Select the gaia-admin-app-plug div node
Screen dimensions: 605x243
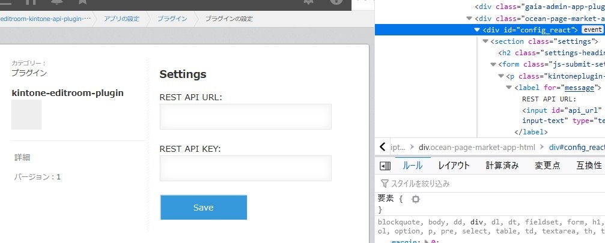pos(540,7)
